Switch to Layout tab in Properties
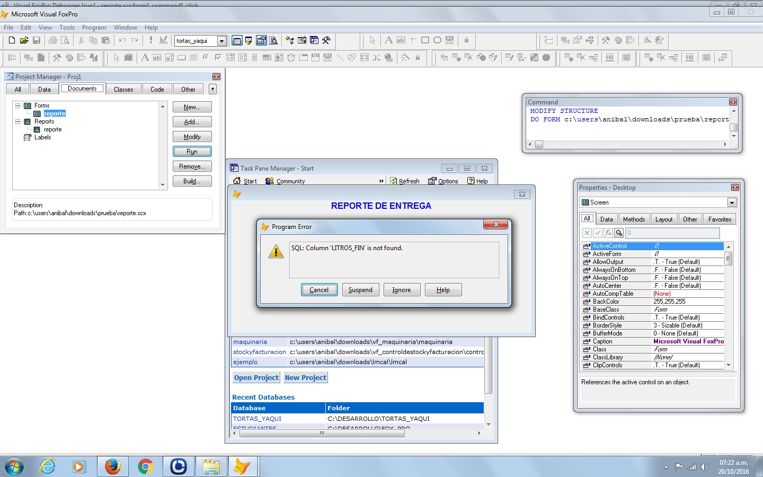The image size is (763, 477). pyautogui.click(x=664, y=219)
